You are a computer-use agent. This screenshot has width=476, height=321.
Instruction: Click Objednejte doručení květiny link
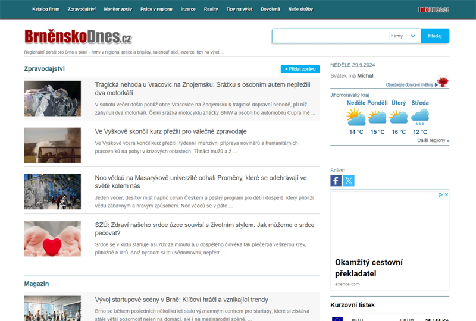tap(409, 84)
